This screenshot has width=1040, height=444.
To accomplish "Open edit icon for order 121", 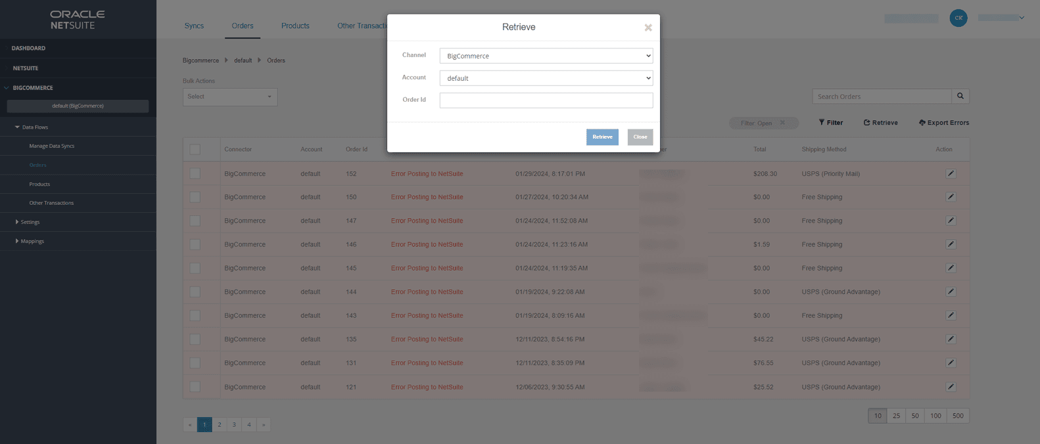I will (951, 387).
